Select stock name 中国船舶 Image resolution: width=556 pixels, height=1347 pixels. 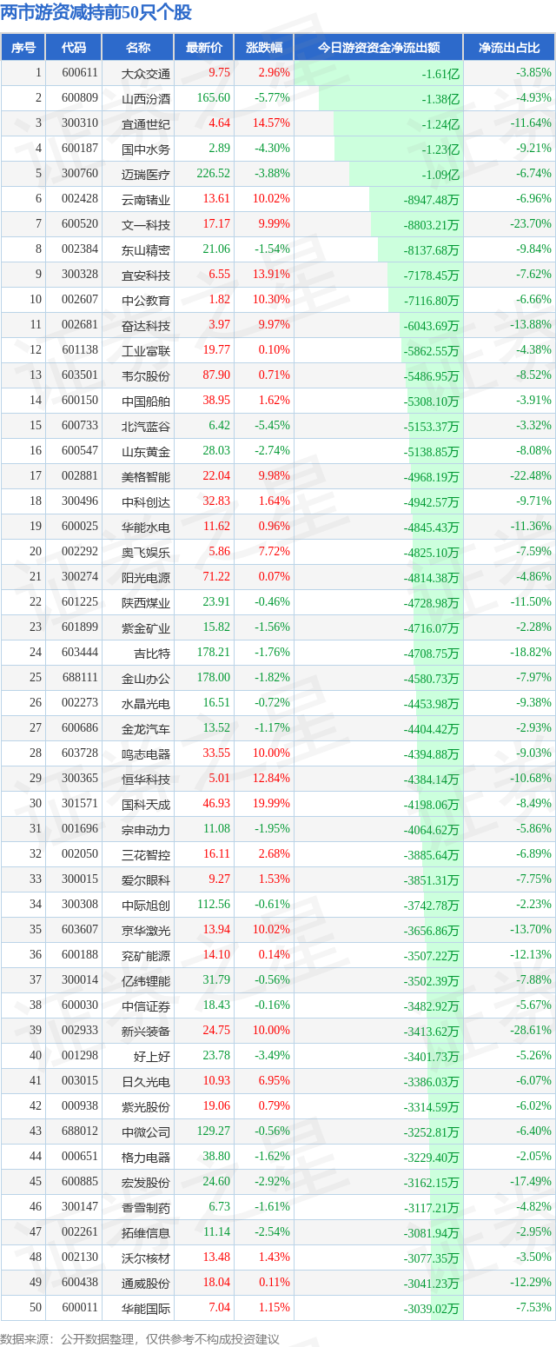point(146,401)
